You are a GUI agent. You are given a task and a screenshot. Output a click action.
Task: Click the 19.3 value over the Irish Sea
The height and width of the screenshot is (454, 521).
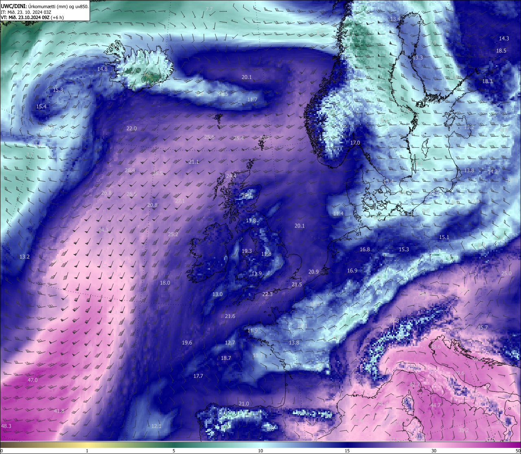[x=247, y=251]
